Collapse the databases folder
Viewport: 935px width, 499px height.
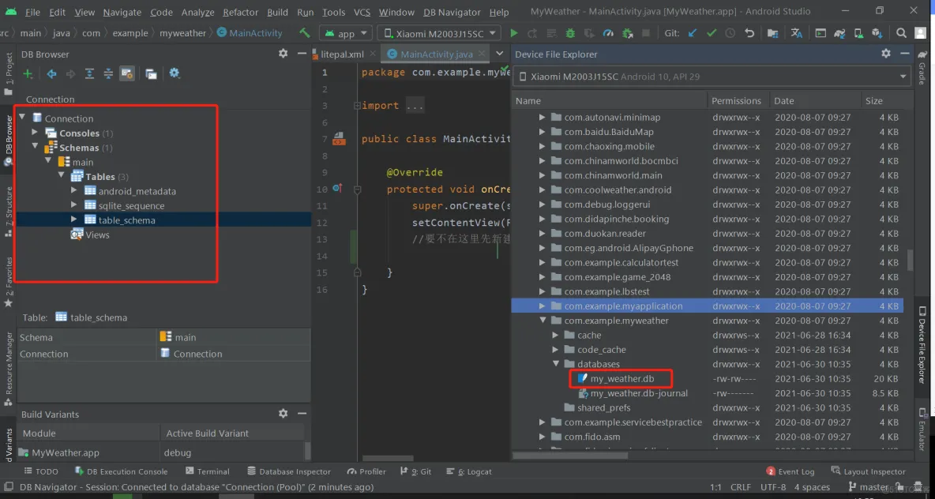pos(555,364)
